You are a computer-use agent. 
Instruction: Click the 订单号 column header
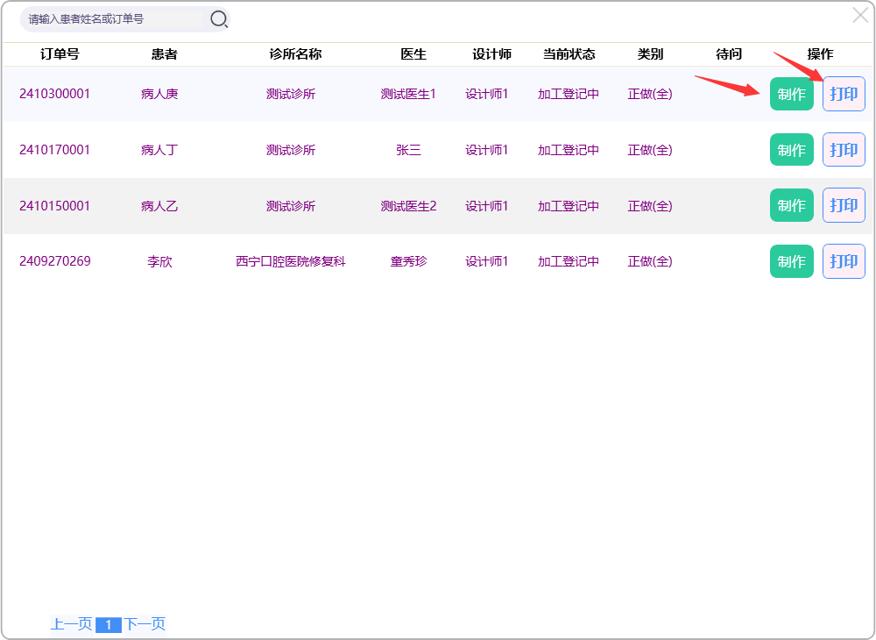coord(60,54)
